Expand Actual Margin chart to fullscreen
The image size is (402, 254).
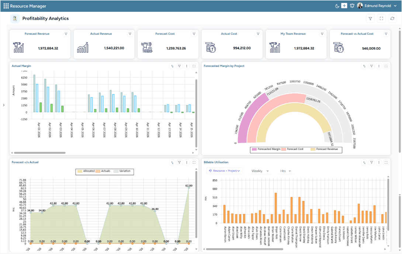pos(194,66)
